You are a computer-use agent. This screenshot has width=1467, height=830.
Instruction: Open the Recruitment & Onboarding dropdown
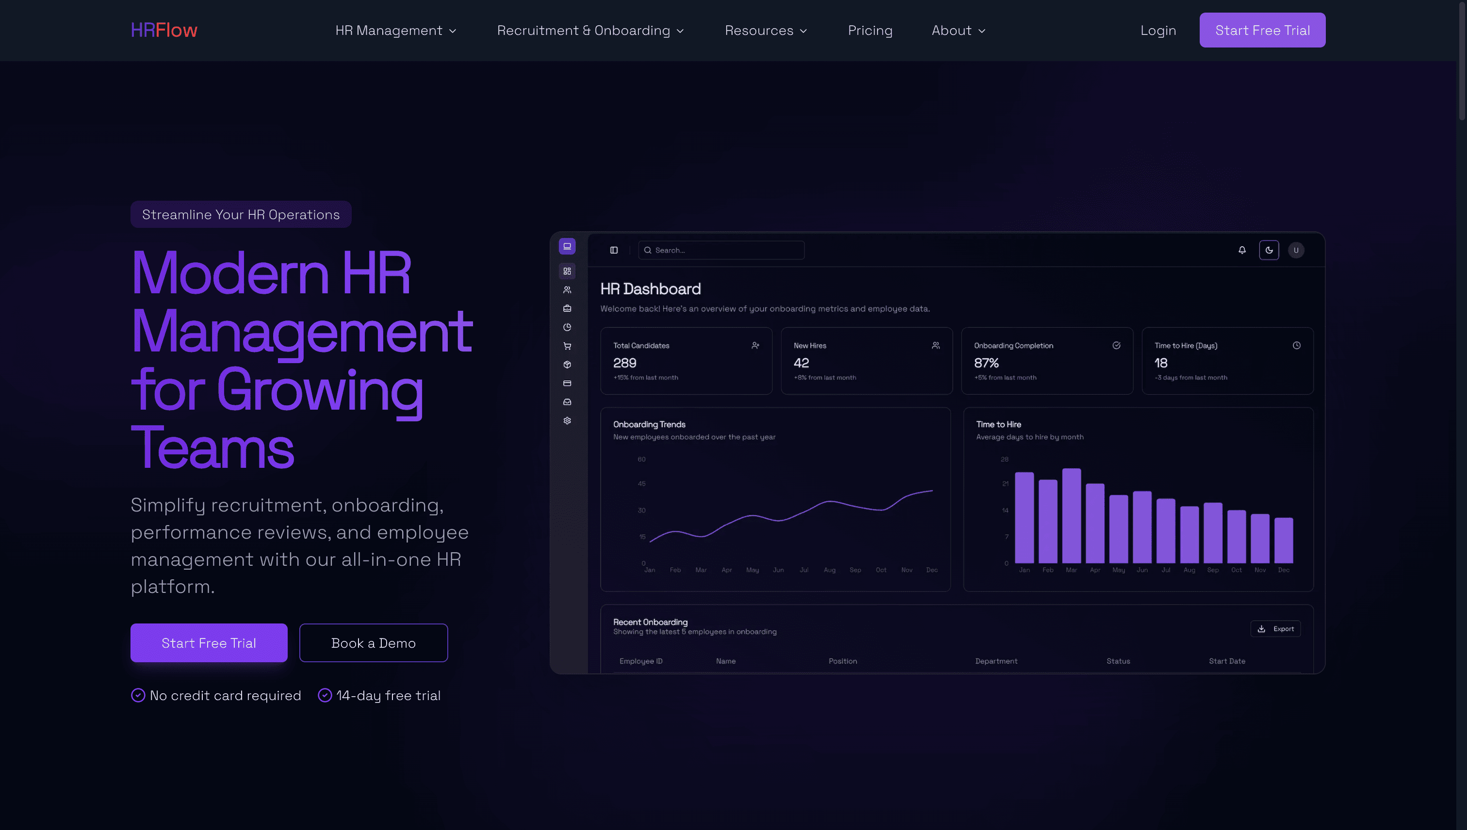click(x=590, y=30)
